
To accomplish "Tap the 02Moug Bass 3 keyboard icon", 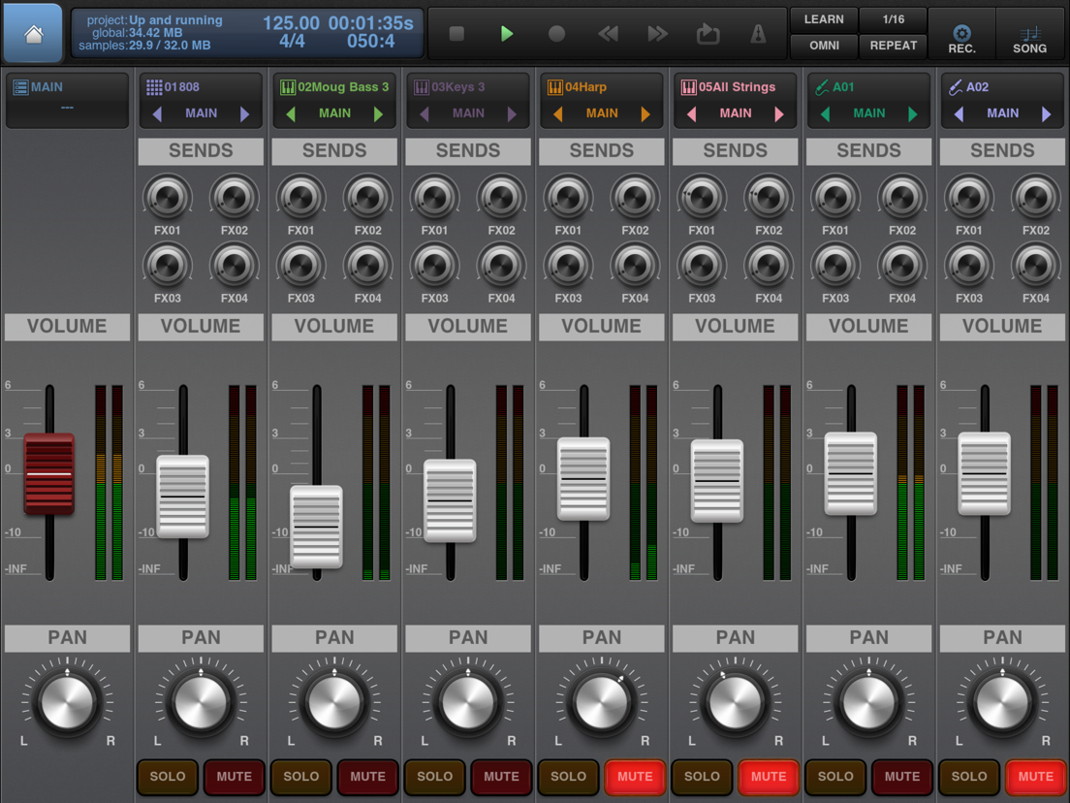I will coord(288,87).
